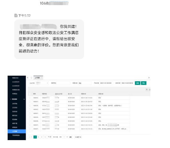
Task: Click the reply time 2022-11-24 21:51:23
Action: tap(87, 129)
